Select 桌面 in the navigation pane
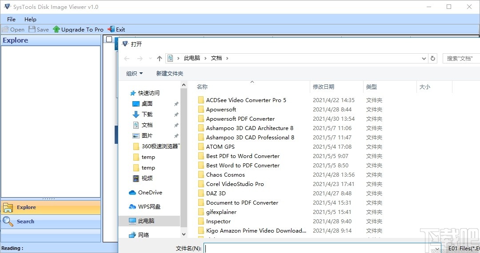The width and height of the screenshot is (480, 253). pyautogui.click(x=147, y=104)
